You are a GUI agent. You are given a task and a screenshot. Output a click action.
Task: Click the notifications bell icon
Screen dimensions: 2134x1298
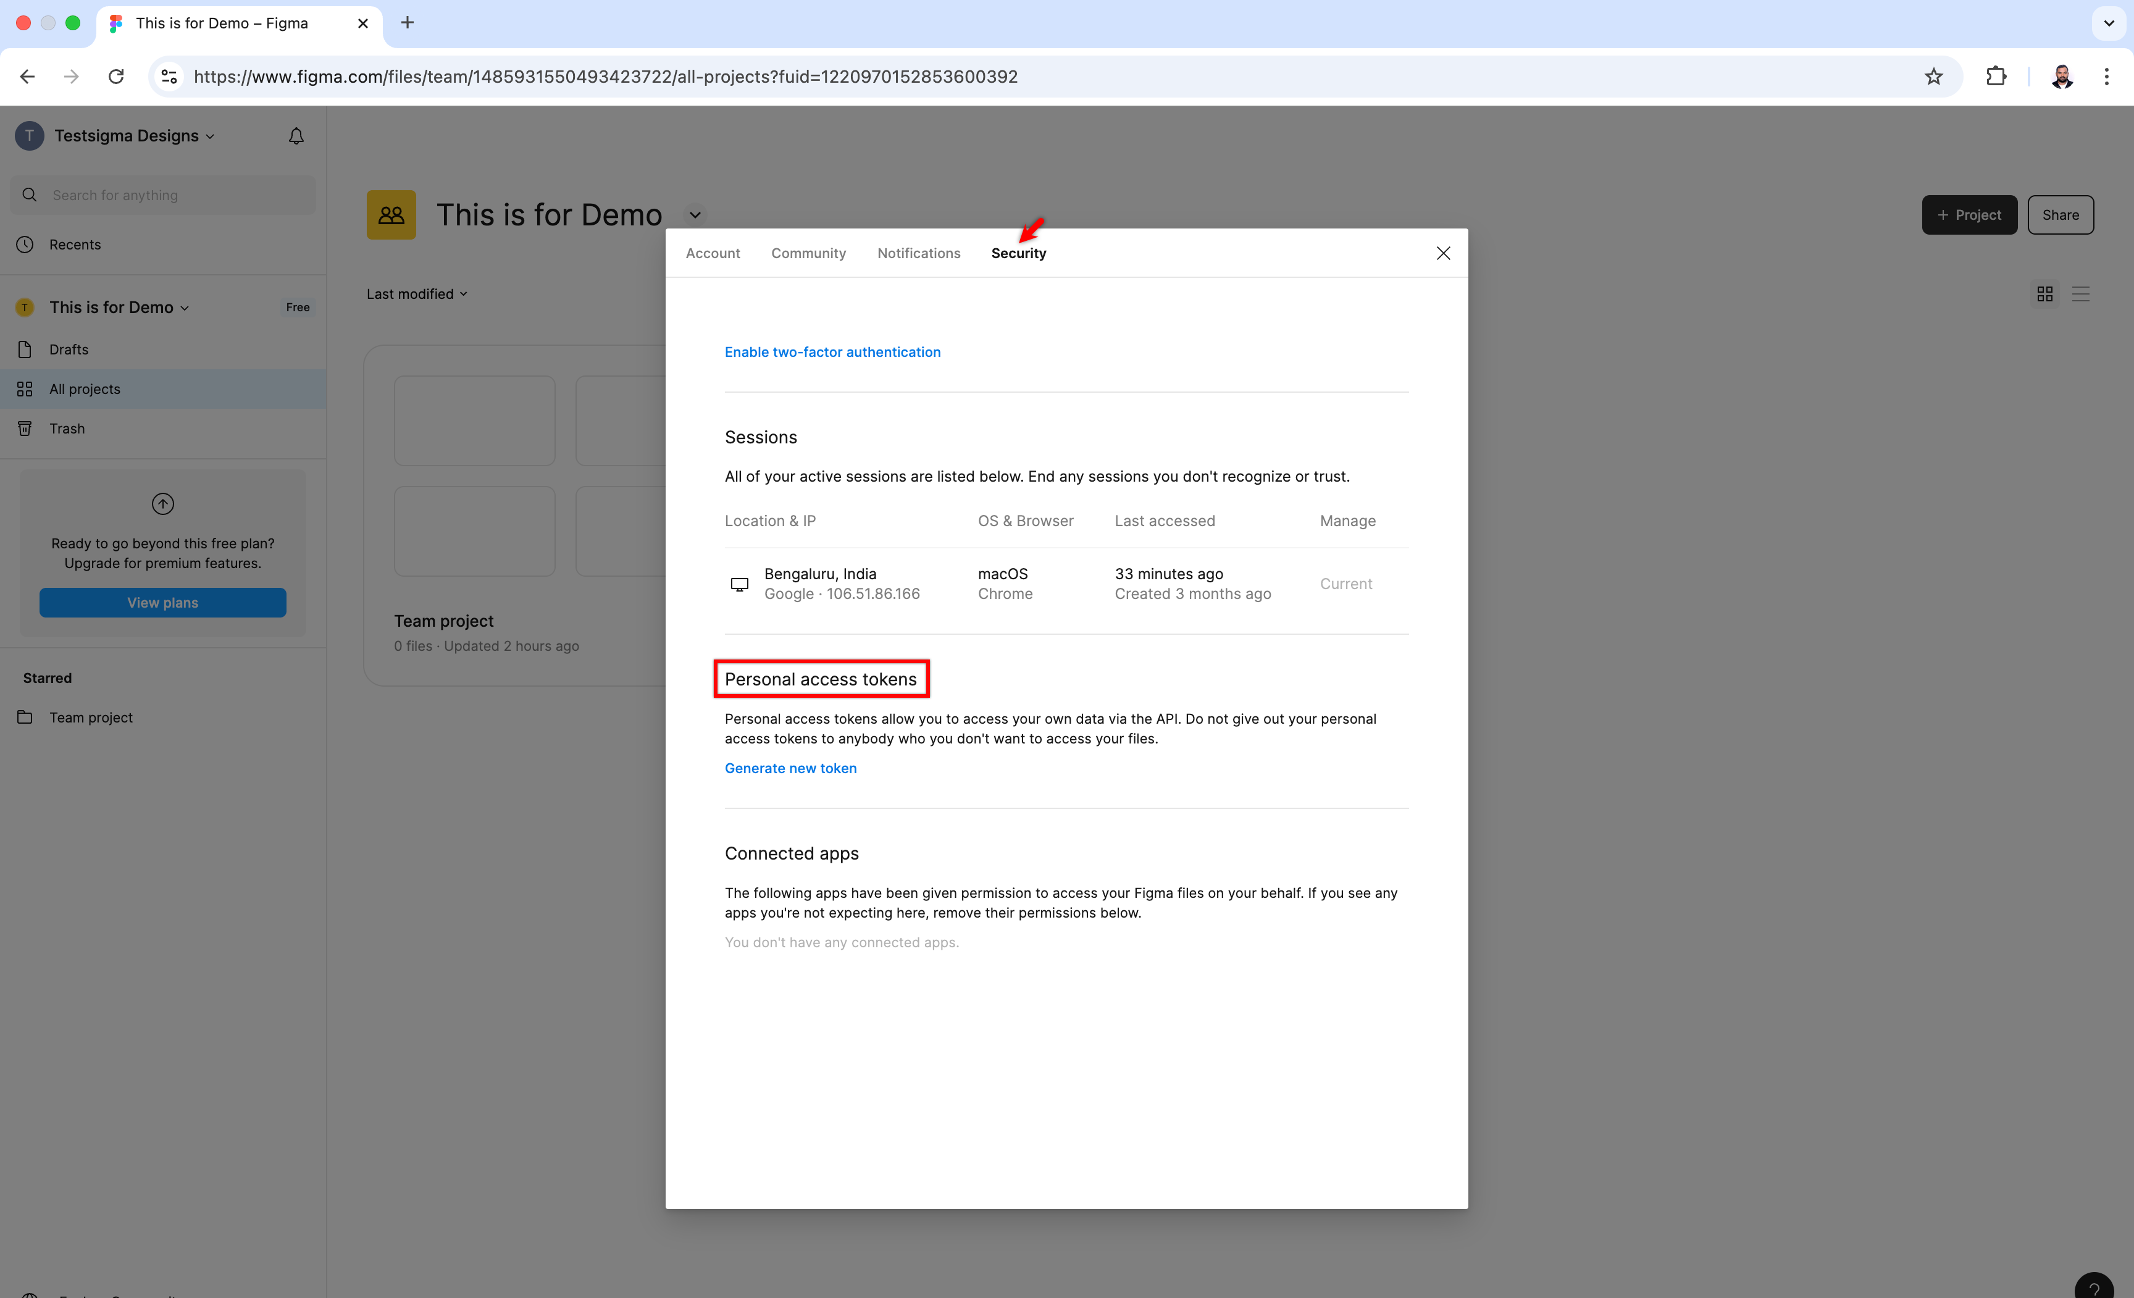pos(296,136)
